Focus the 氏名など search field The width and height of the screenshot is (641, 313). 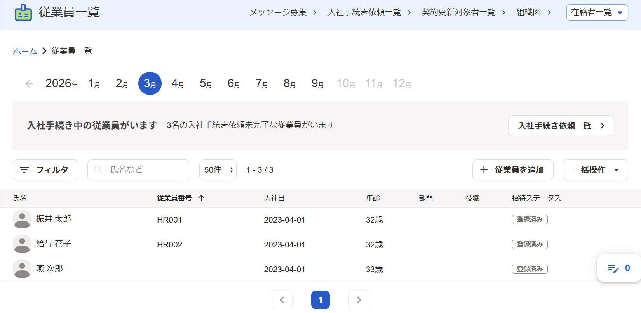point(139,170)
